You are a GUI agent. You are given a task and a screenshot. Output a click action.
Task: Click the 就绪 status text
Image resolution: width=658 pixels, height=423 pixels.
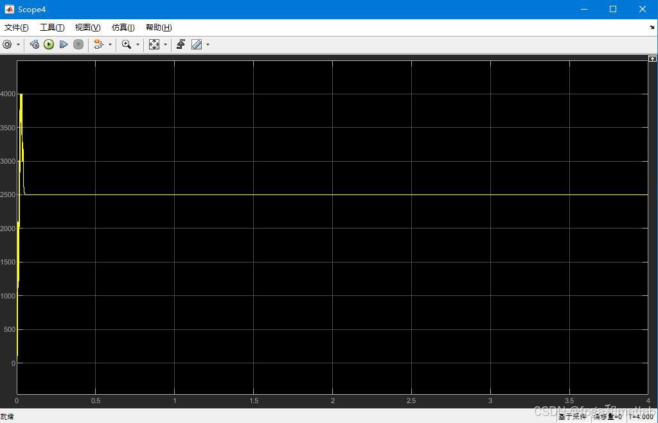[x=7, y=417]
